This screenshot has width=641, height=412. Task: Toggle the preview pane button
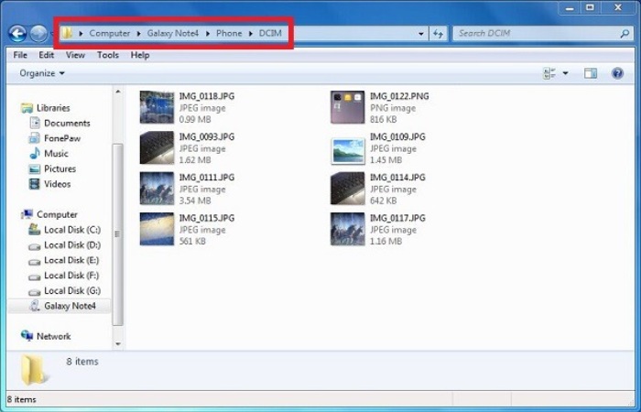(x=591, y=73)
